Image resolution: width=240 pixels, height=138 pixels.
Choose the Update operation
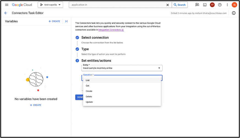point(122,102)
